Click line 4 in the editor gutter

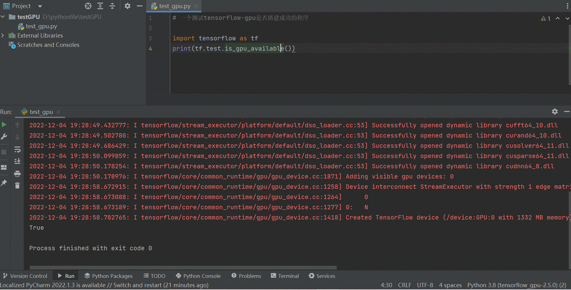point(150,49)
